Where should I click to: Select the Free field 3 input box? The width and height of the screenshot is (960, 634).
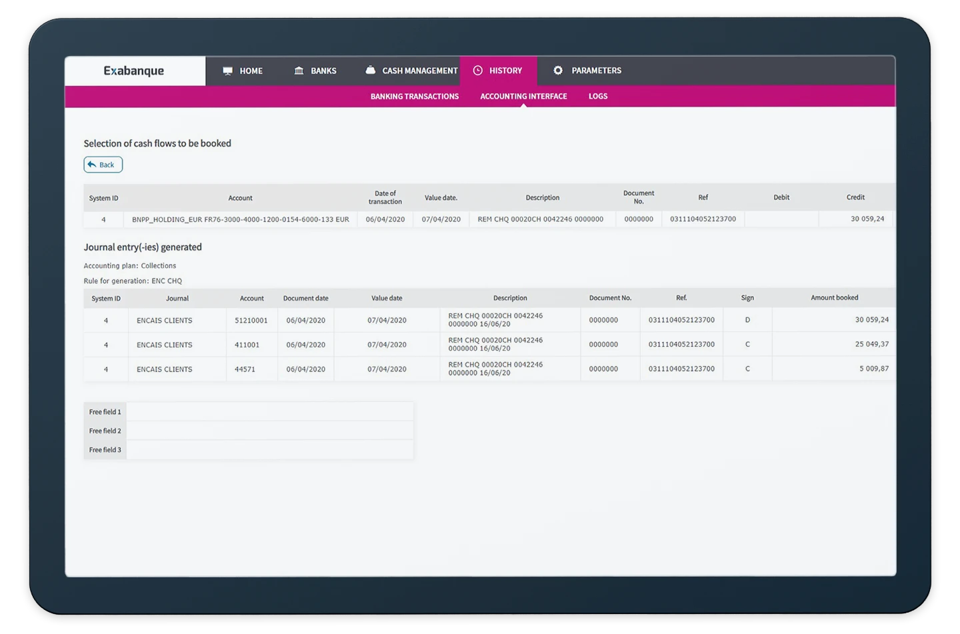pos(269,450)
